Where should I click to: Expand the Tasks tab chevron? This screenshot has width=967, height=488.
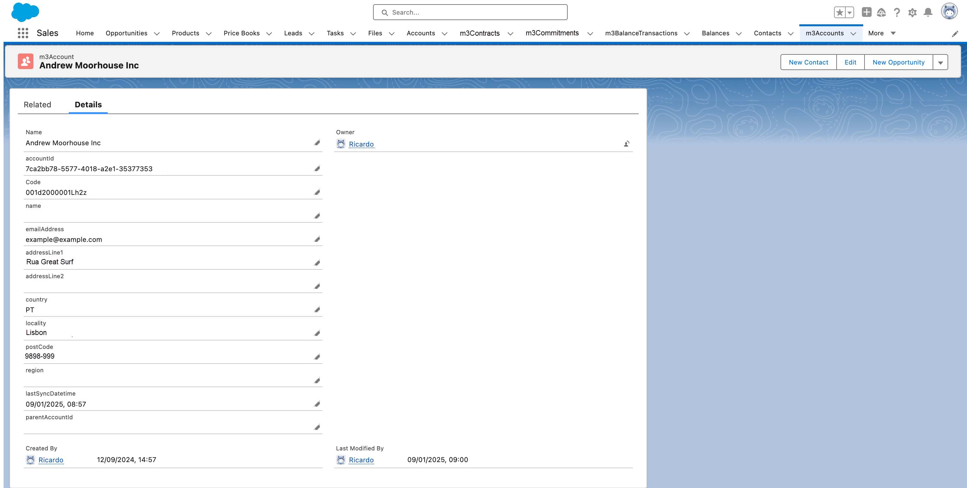(353, 34)
